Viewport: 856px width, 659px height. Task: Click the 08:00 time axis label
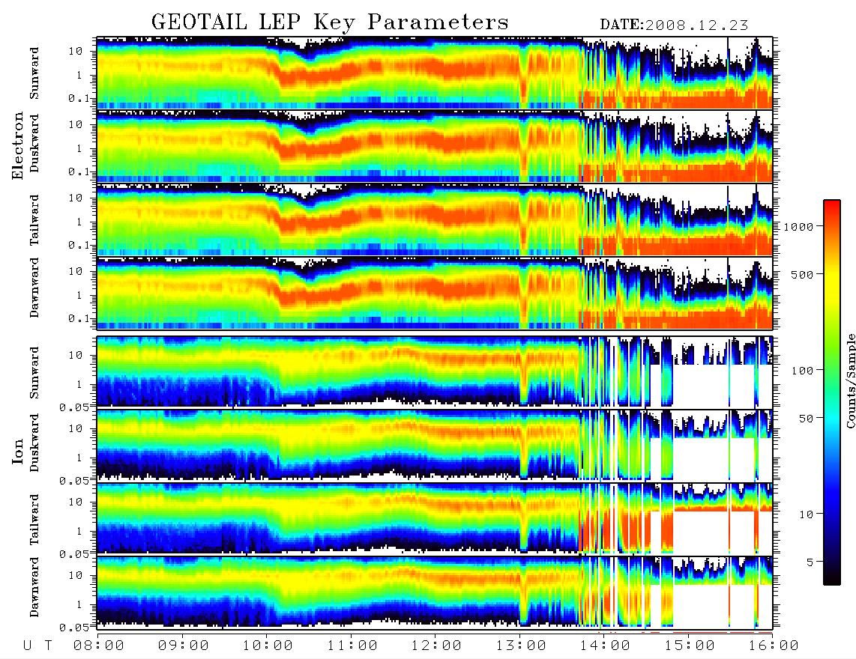click(x=99, y=646)
